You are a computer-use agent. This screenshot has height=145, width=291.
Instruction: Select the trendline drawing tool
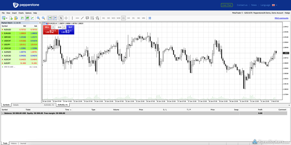pos(82,18)
